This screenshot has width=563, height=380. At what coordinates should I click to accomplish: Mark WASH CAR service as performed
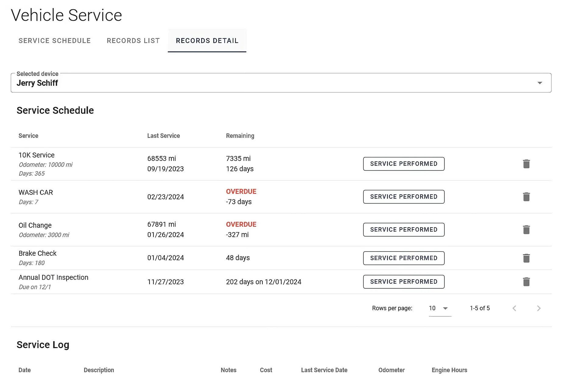pos(403,197)
